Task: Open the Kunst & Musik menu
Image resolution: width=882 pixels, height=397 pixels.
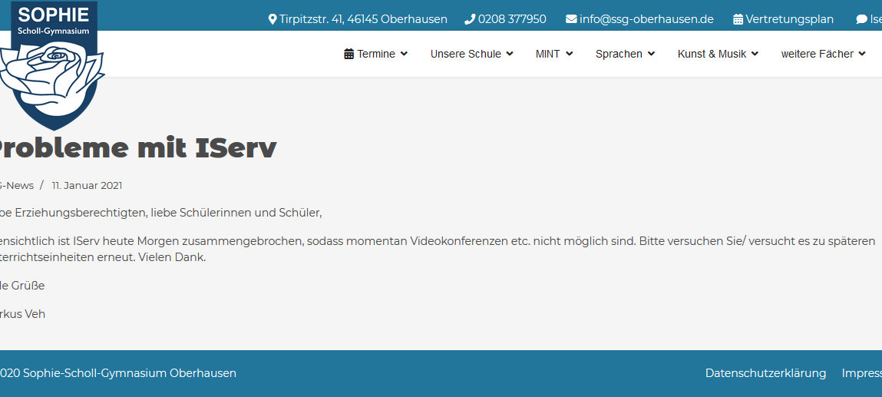Action: 712,54
